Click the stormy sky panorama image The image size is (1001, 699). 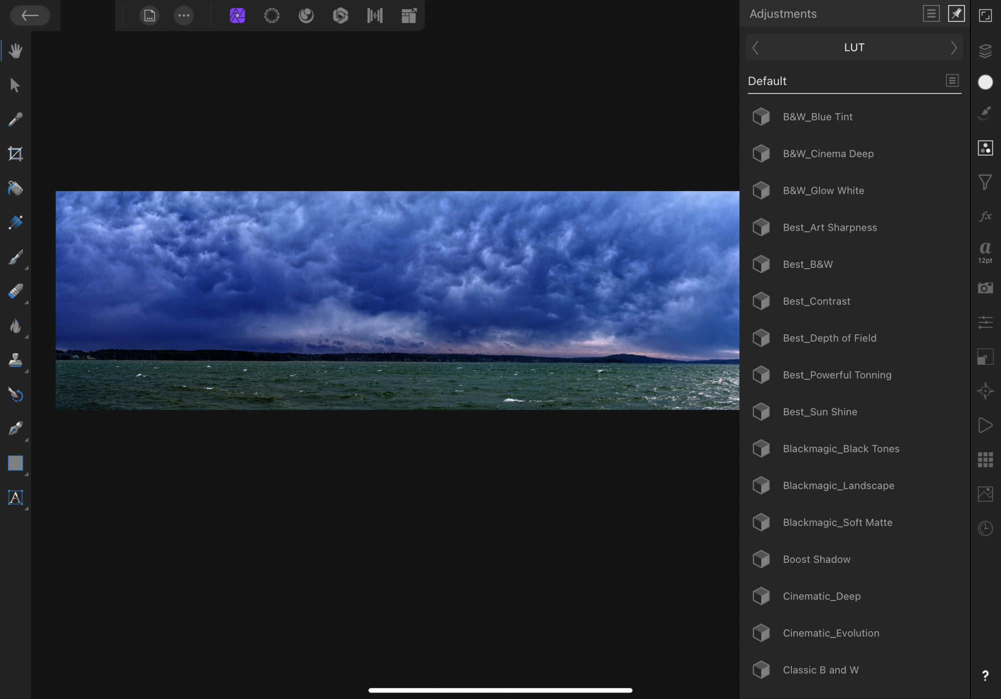pos(397,300)
